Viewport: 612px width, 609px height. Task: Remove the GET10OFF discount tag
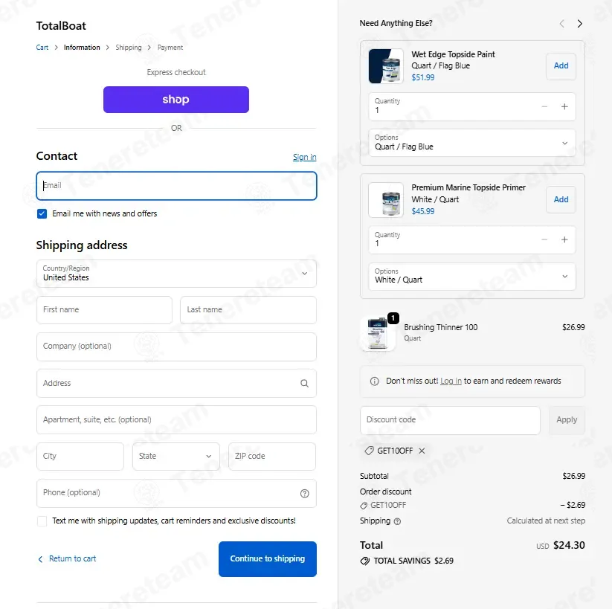422,451
